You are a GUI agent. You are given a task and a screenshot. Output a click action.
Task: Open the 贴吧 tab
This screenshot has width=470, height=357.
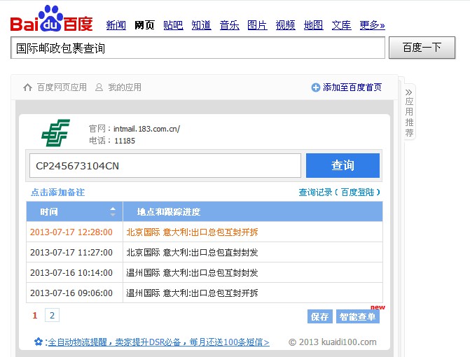click(x=173, y=25)
